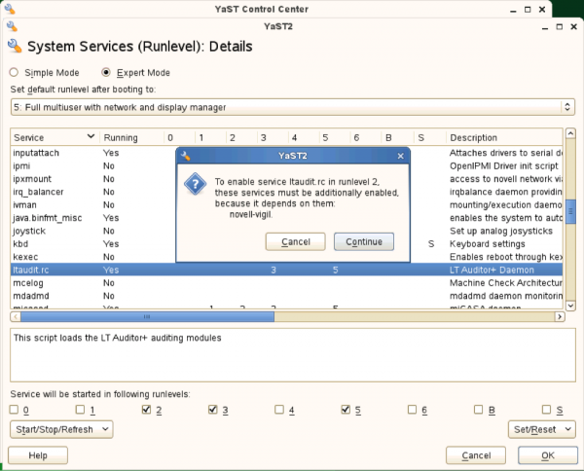Uncheck runlevel 3 checkbox
The image size is (584, 471).
[212, 410]
